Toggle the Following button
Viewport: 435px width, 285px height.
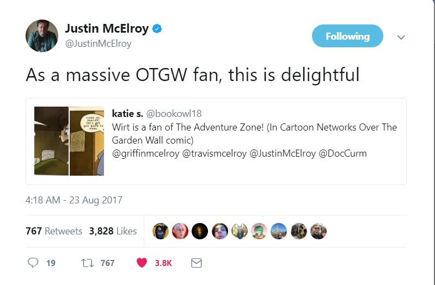tap(347, 36)
